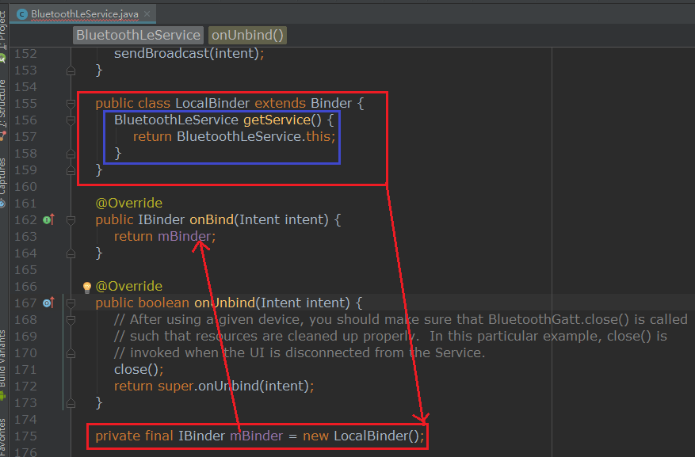This screenshot has height=457, width=695.
Task: Collapse the onUnbind method fold marker
Action: click(x=71, y=303)
